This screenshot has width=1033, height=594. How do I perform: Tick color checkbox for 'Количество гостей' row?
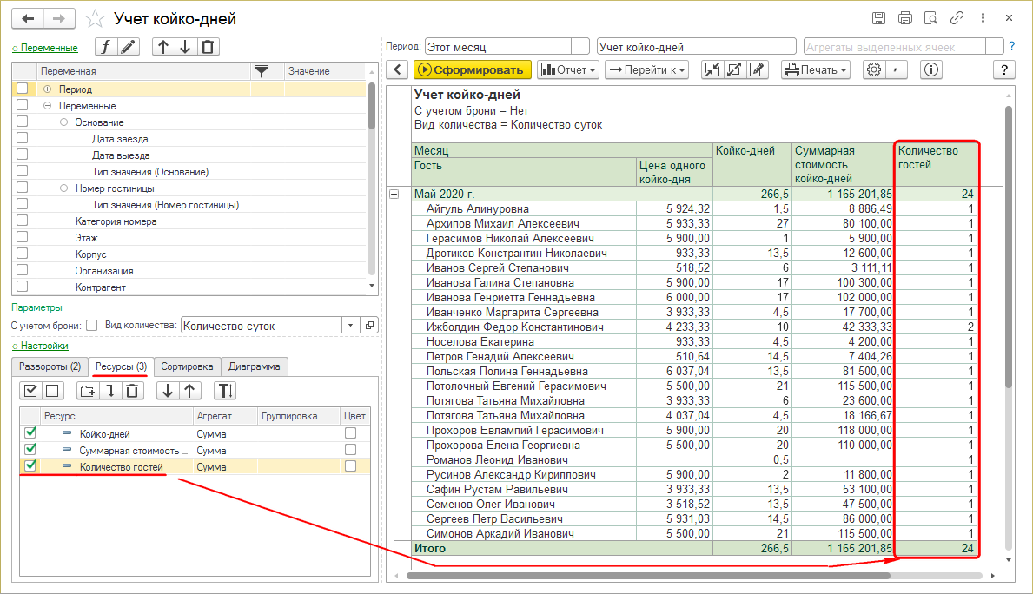click(x=350, y=465)
